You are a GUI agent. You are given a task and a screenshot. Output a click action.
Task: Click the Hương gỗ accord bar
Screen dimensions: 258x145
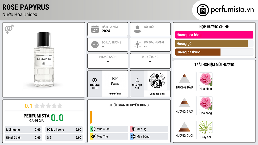[x=214, y=43]
